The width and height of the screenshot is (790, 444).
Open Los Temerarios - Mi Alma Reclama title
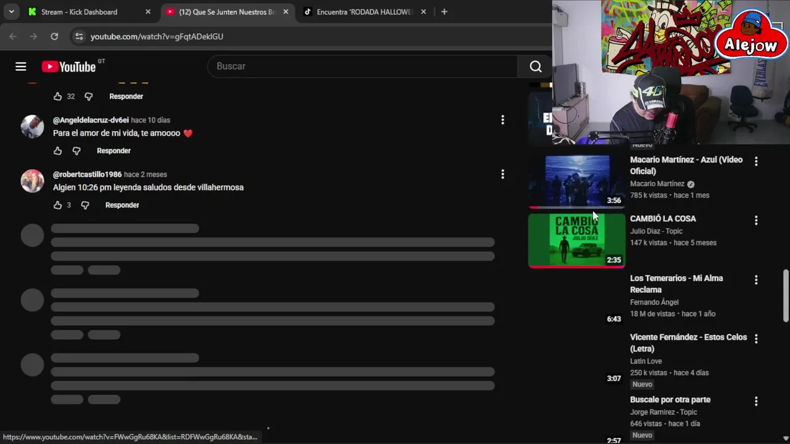(x=676, y=284)
